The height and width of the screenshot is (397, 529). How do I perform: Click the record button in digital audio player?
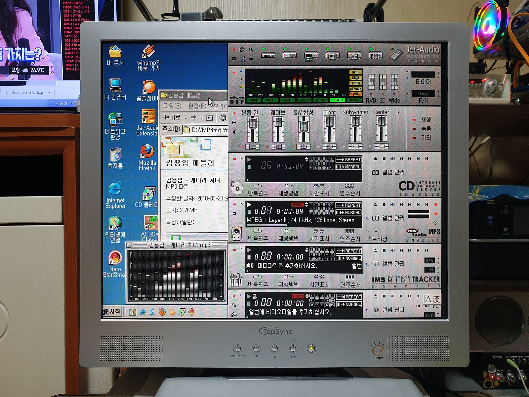click(x=435, y=204)
